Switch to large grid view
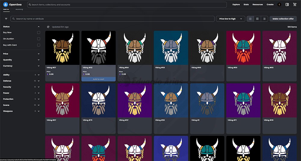The image size is (301, 161). 250,19
